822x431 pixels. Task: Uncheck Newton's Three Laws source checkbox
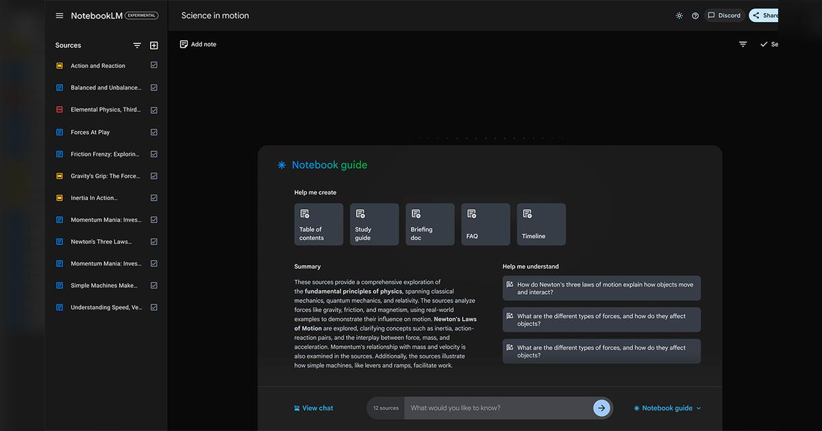(x=154, y=241)
